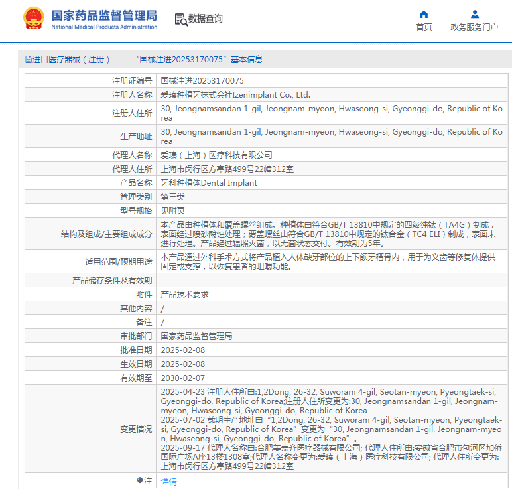Click the National Medical Products Administration emblem logo
This screenshot has height=489, width=512.
coord(34,19)
